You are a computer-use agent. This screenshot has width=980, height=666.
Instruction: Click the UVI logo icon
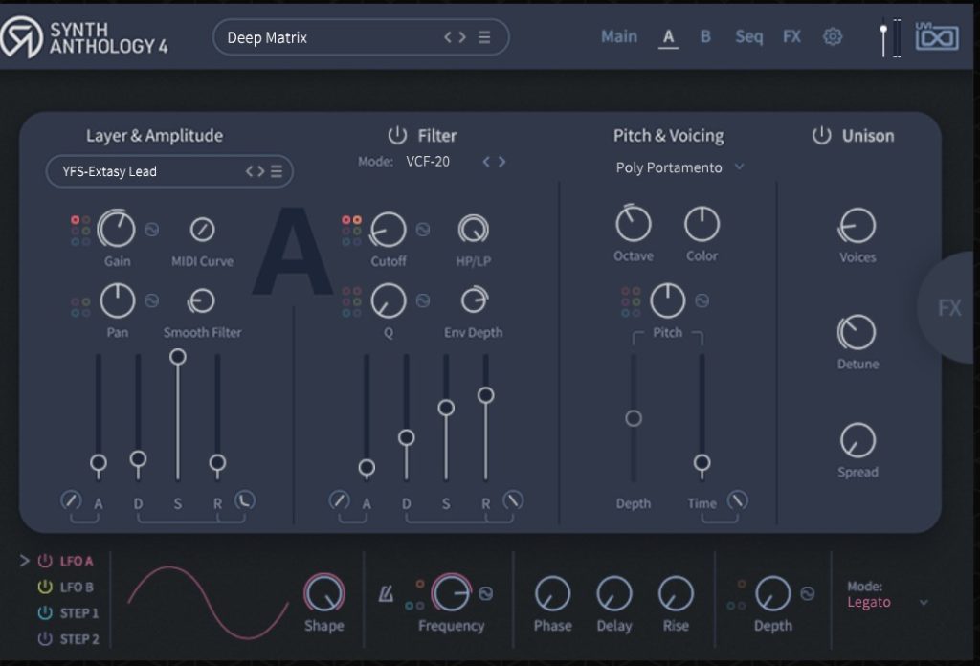tap(936, 37)
